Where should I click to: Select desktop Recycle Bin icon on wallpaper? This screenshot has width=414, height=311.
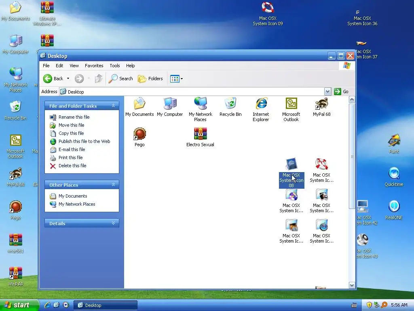pos(16,111)
